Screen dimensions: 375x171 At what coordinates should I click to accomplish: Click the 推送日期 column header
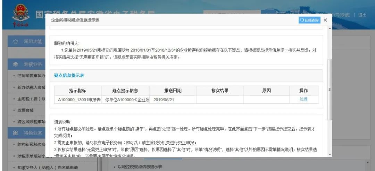tap(173, 91)
